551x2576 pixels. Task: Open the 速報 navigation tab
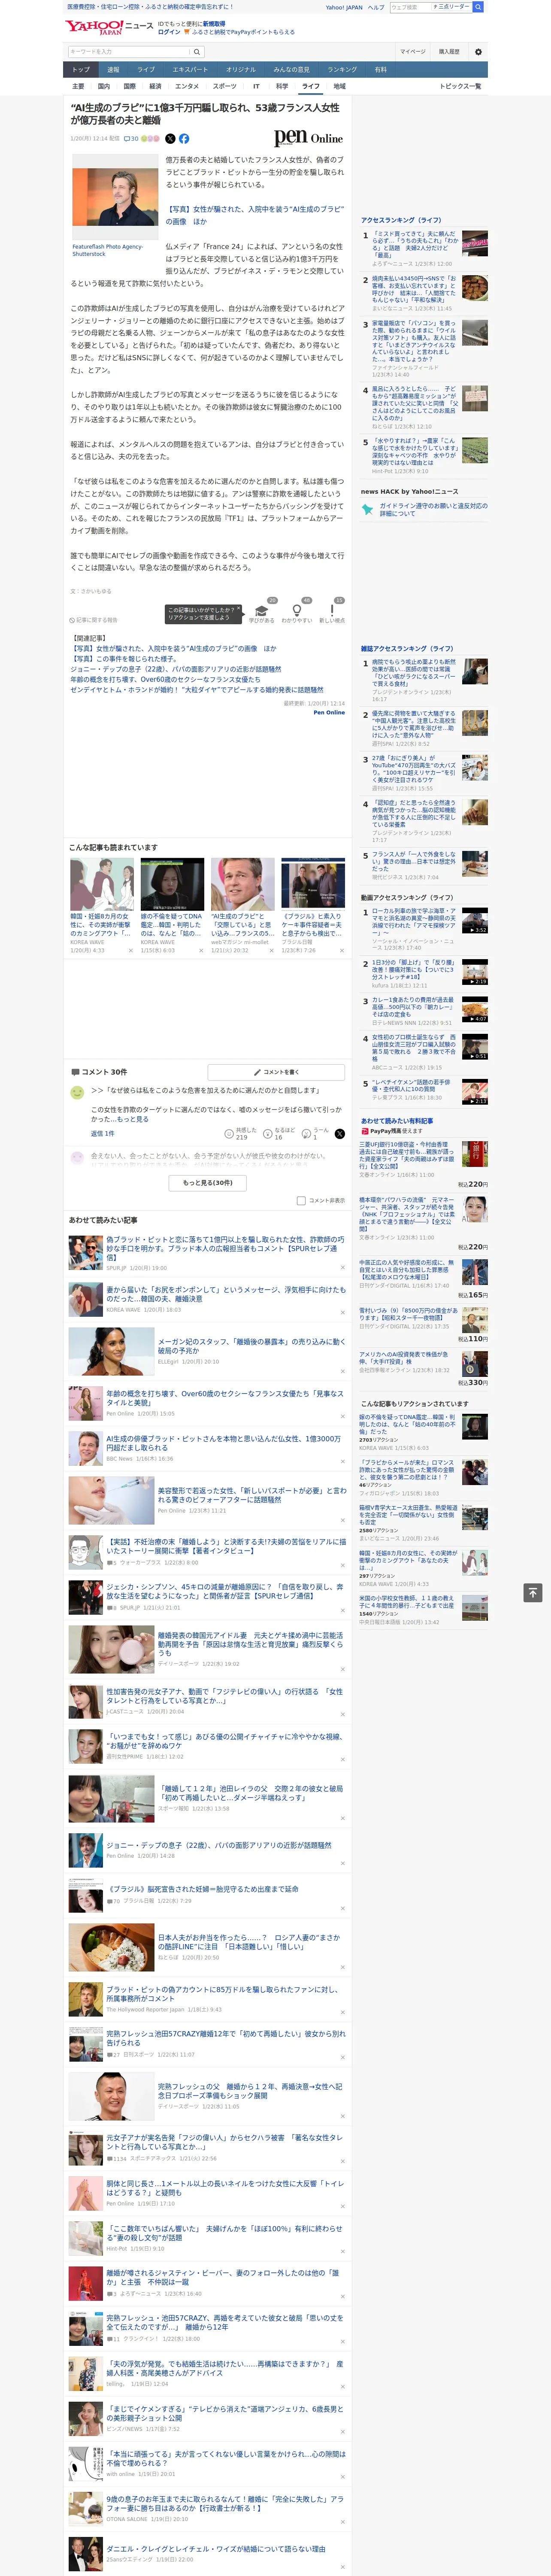113,69
